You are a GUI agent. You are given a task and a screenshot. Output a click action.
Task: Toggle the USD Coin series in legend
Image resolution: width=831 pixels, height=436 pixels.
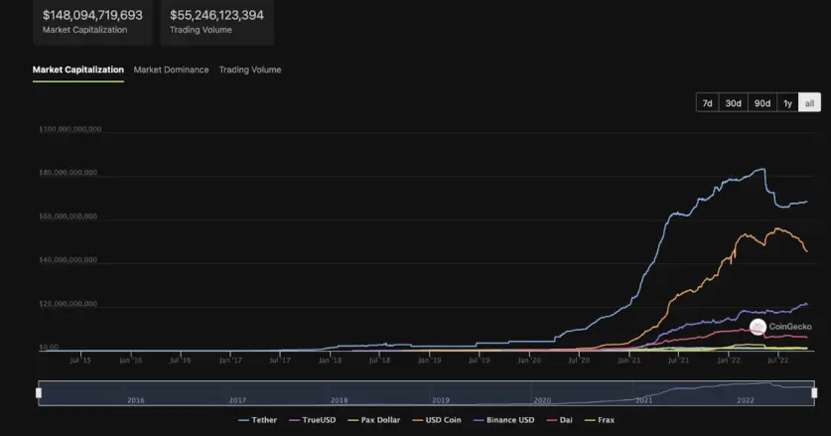pyautogui.click(x=437, y=419)
